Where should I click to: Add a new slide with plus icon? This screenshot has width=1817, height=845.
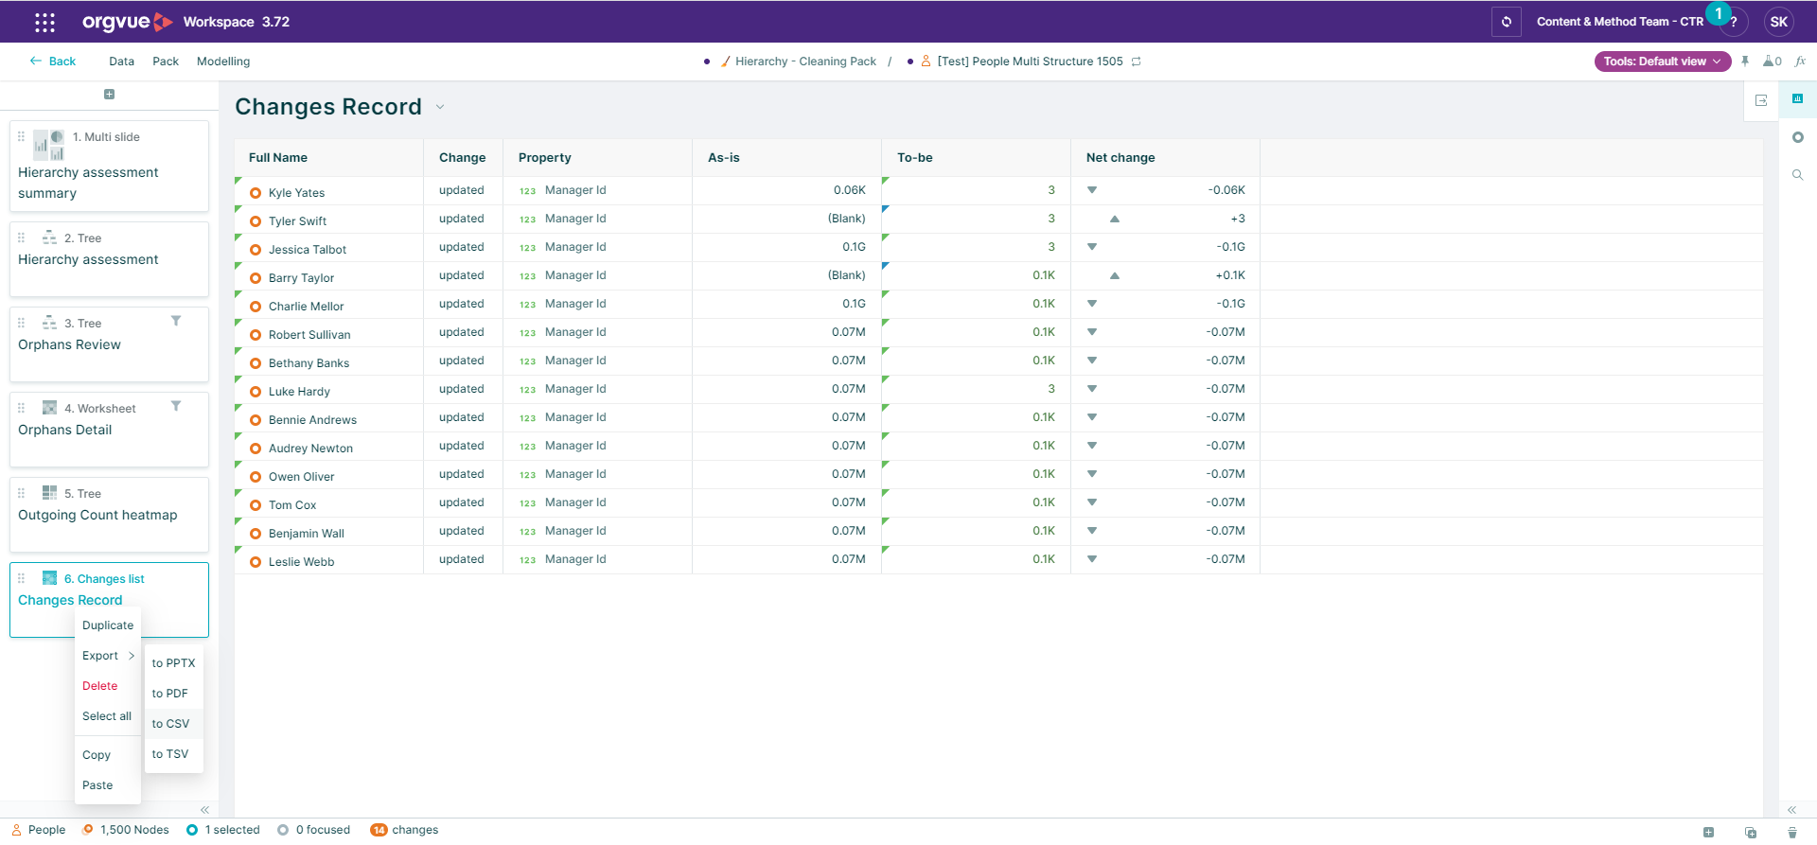coord(109,95)
